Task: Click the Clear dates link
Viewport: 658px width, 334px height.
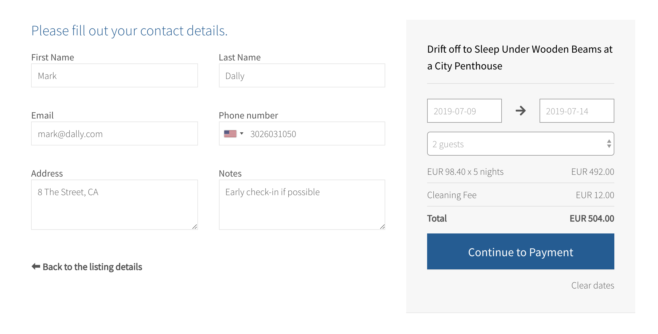Action: tap(592, 286)
